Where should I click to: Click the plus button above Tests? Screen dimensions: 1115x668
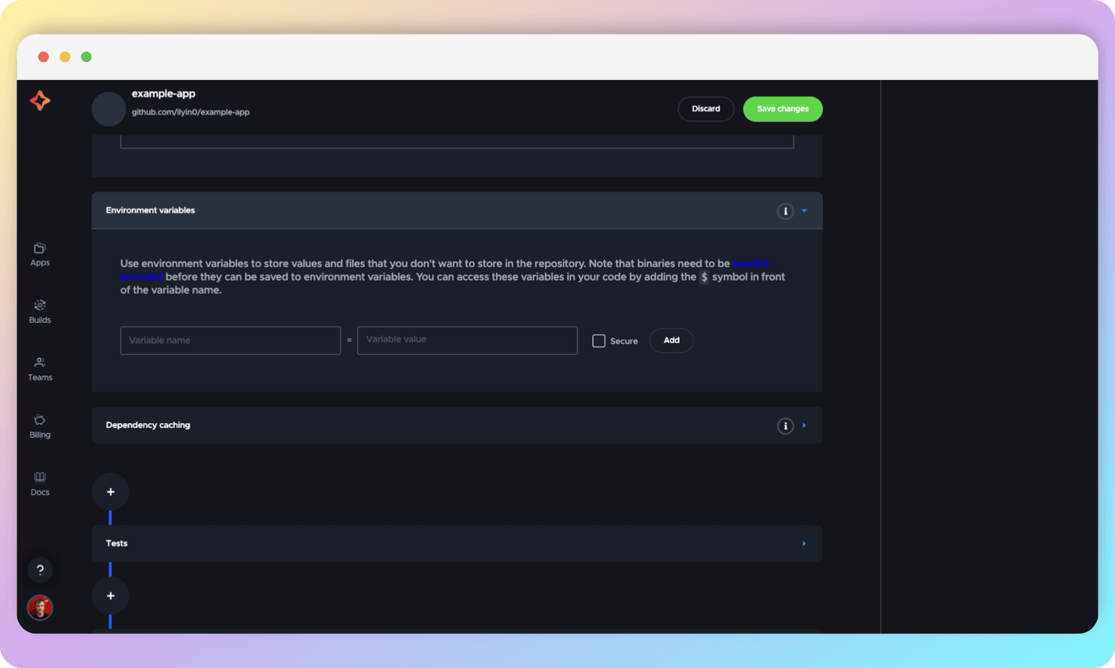point(110,491)
